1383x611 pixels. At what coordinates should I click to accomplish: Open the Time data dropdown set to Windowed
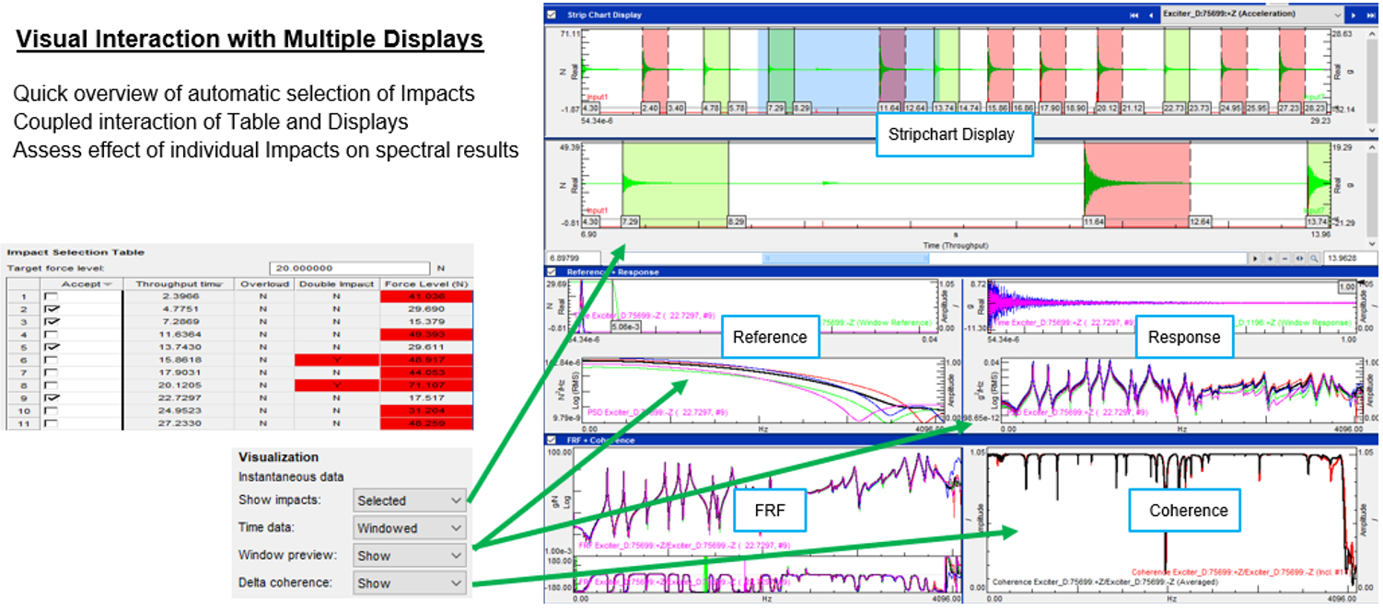pos(411,528)
